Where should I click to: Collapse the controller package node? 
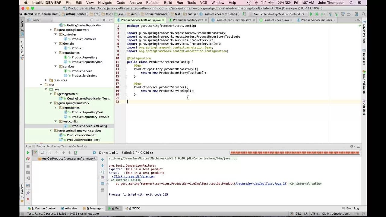[x=56, y=34]
